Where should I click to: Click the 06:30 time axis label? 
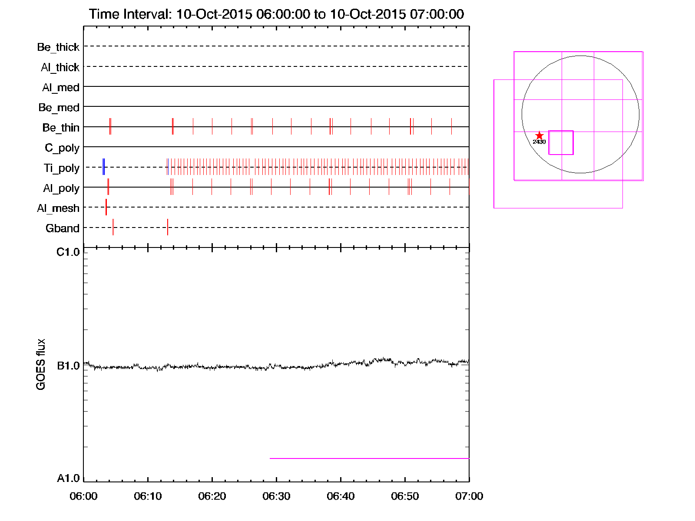coord(276,496)
